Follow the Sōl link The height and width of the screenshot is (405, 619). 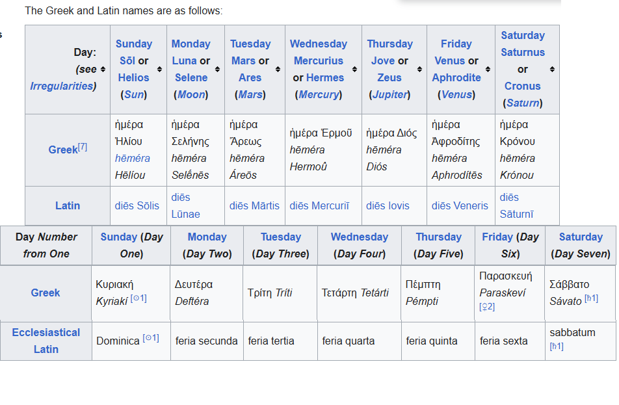pos(127,61)
